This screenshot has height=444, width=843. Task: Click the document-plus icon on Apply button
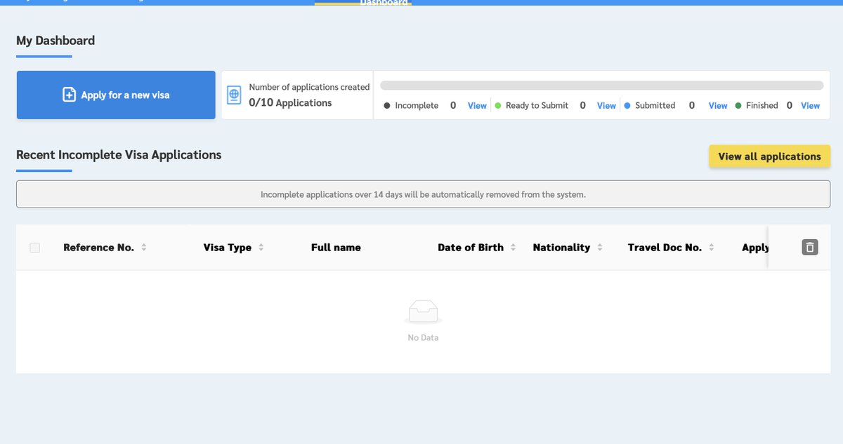coord(69,95)
